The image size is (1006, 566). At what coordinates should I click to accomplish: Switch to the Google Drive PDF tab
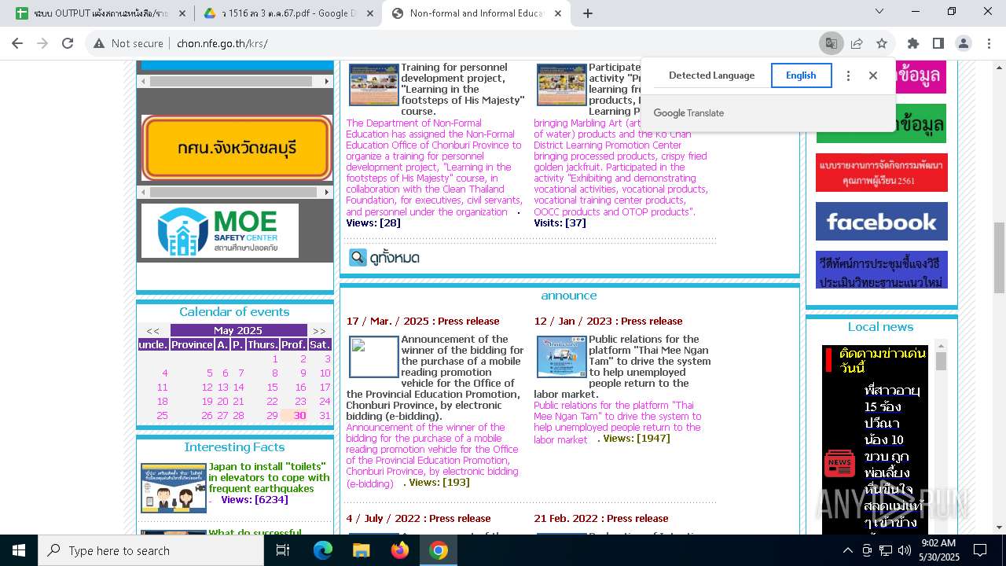287,13
